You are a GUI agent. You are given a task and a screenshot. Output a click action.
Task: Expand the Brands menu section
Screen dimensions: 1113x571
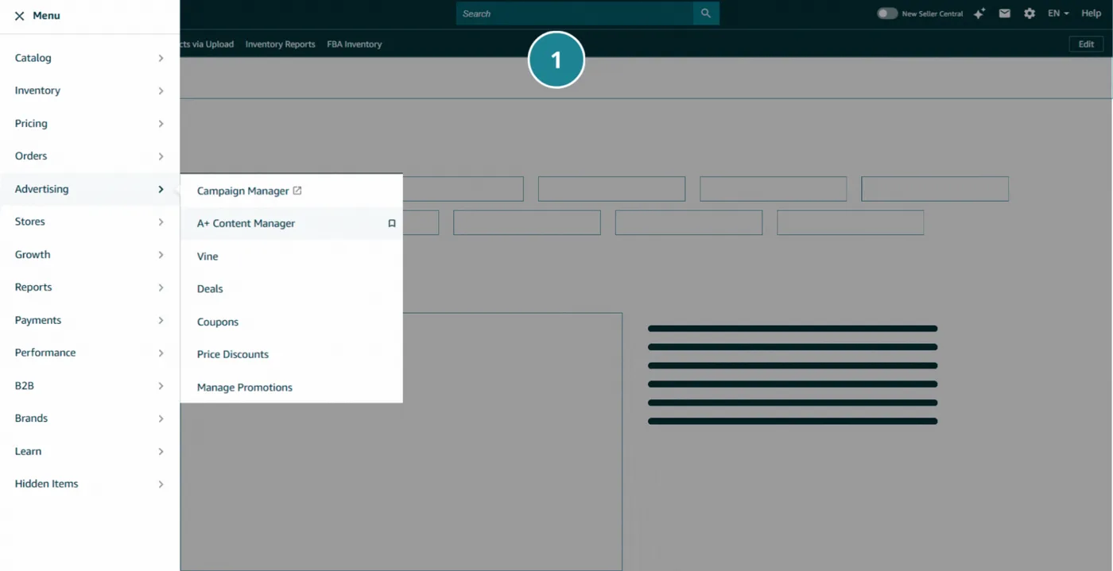(90, 419)
